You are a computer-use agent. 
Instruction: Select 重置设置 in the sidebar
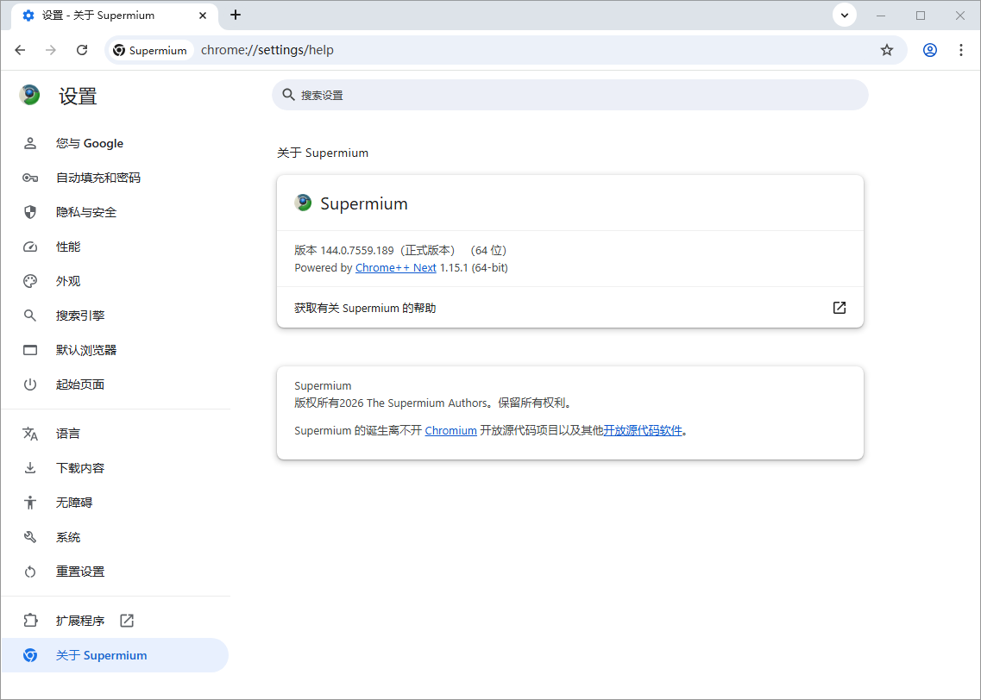click(80, 572)
